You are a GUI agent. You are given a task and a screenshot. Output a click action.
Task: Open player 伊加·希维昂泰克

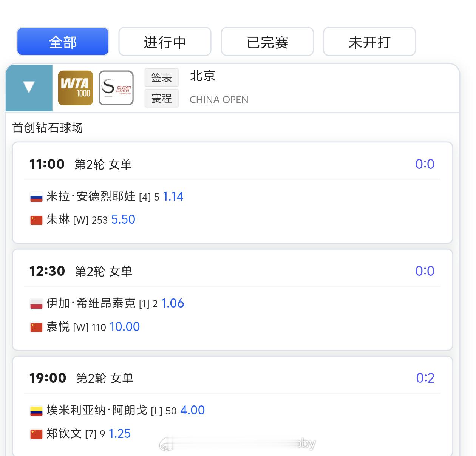pyautogui.click(x=91, y=303)
